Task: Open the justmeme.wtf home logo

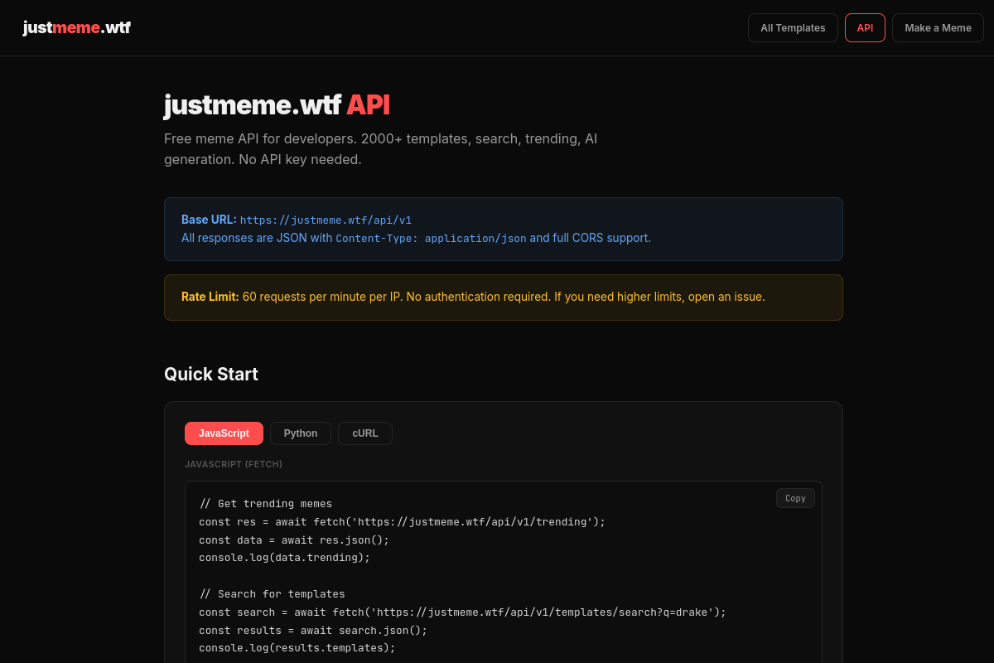Action: point(76,27)
